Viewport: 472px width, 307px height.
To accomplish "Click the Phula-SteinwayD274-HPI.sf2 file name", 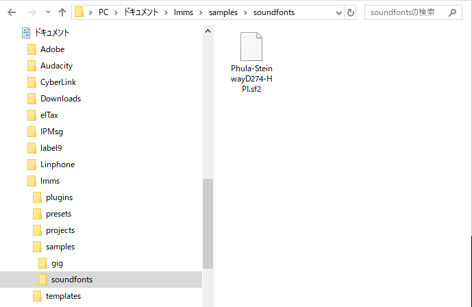I will coord(251,79).
